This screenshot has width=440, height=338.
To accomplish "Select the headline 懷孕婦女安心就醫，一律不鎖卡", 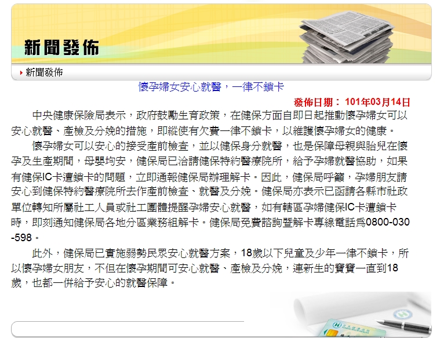I will tap(211, 87).
